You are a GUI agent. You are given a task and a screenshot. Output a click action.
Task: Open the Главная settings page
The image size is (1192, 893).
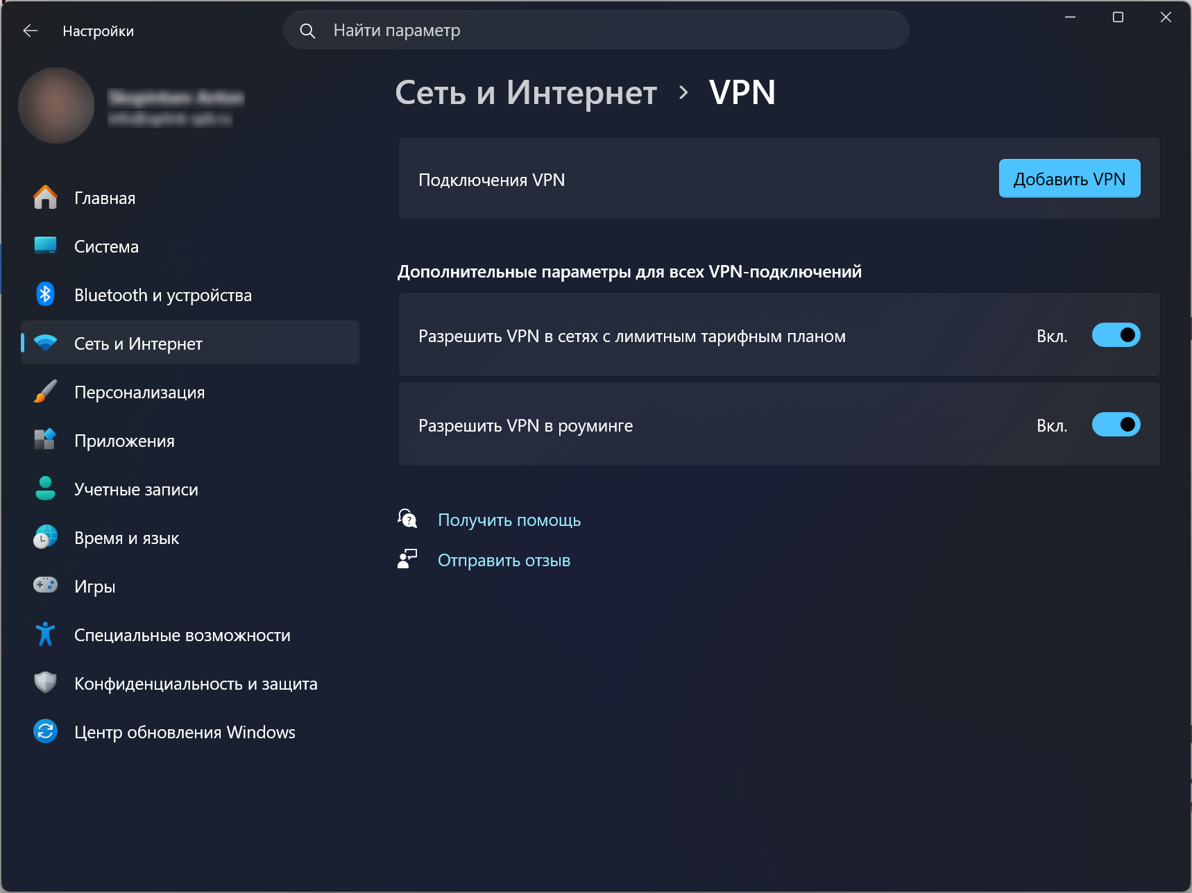tap(190, 198)
